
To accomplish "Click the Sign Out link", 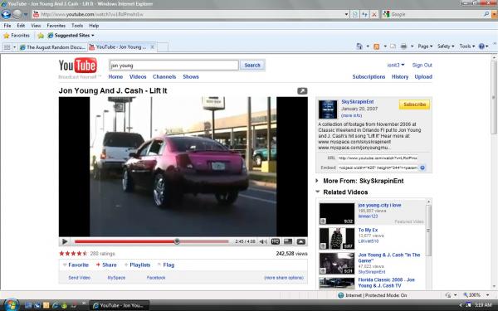I will pyautogui.click(x=422, y=65).
